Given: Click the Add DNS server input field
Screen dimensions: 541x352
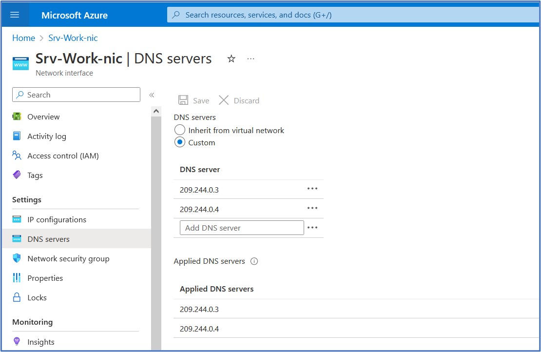Looking at the screenshot, I should tap(242, 228).
